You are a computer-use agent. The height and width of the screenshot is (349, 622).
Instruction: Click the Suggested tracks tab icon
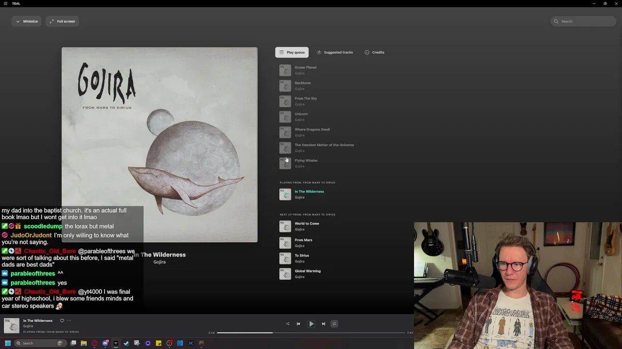(x=319, y=52)
